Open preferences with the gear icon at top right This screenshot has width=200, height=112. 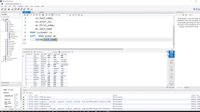click(194, 9)
